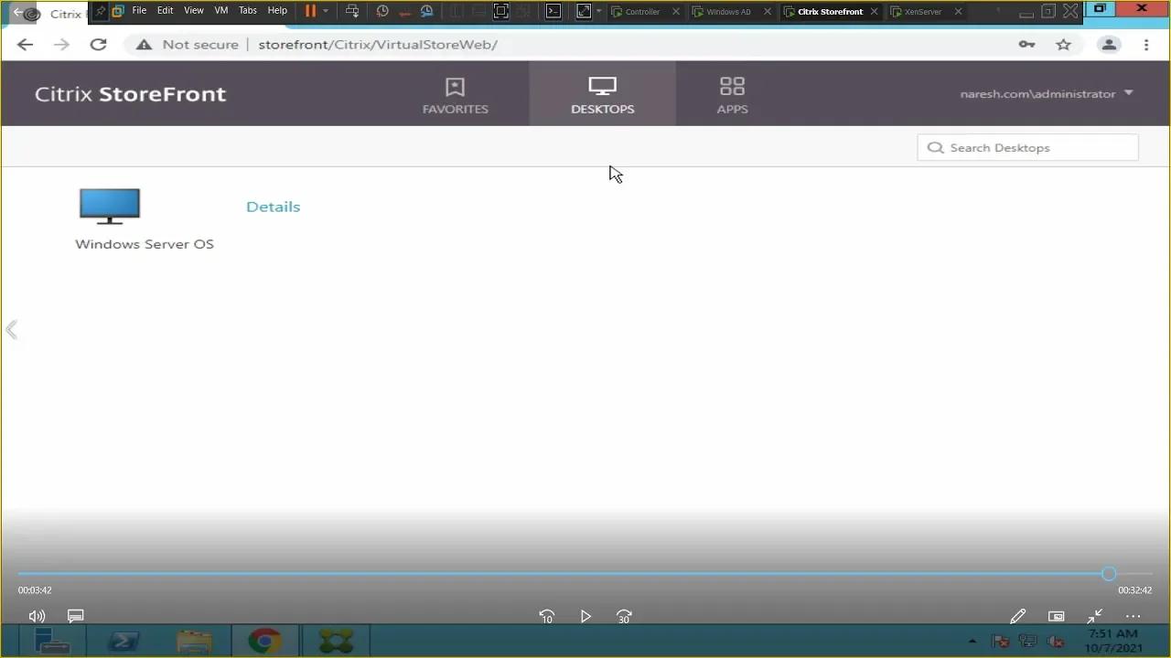Launch XenCenter from the taskbar
This screenshot has height=658, width=1171.
[335, 641]
